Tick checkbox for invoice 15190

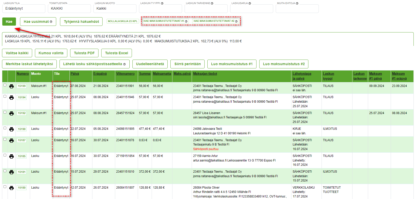(5, 128)
